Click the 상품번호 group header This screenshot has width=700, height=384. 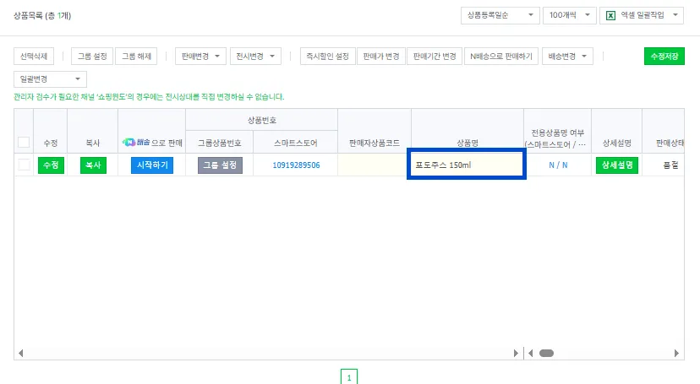tap(262, 121)
